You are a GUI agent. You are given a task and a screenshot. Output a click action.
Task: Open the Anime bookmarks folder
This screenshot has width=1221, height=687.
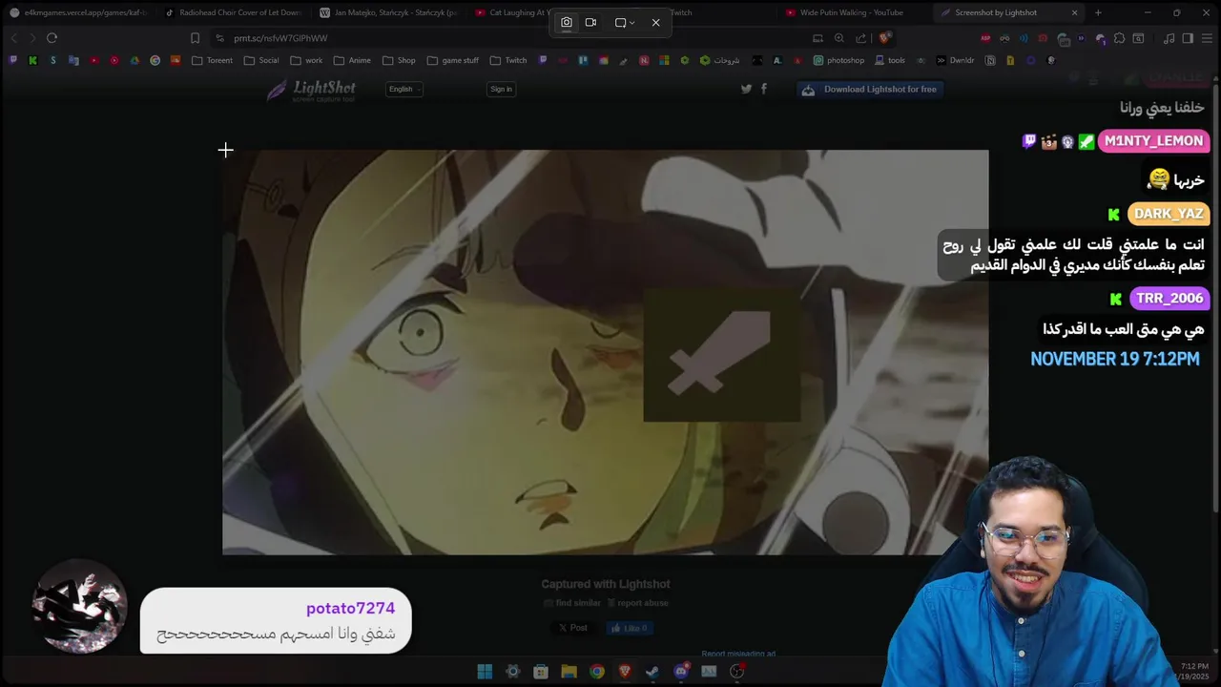pos(352,60)
